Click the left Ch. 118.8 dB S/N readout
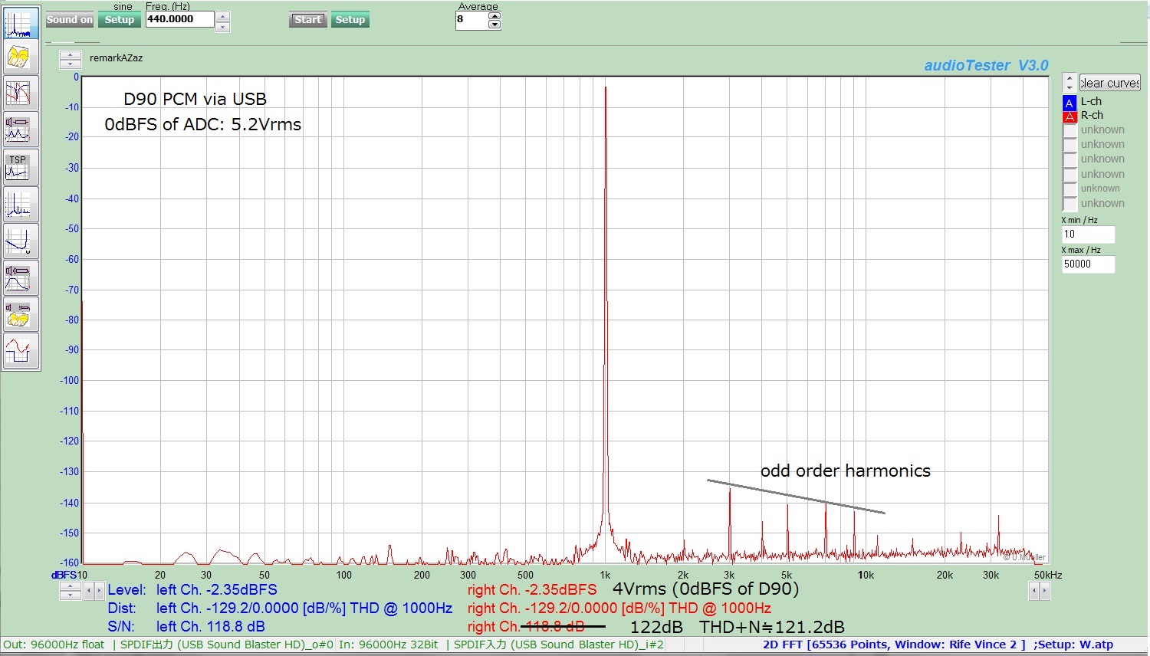 tap(211, 627)
